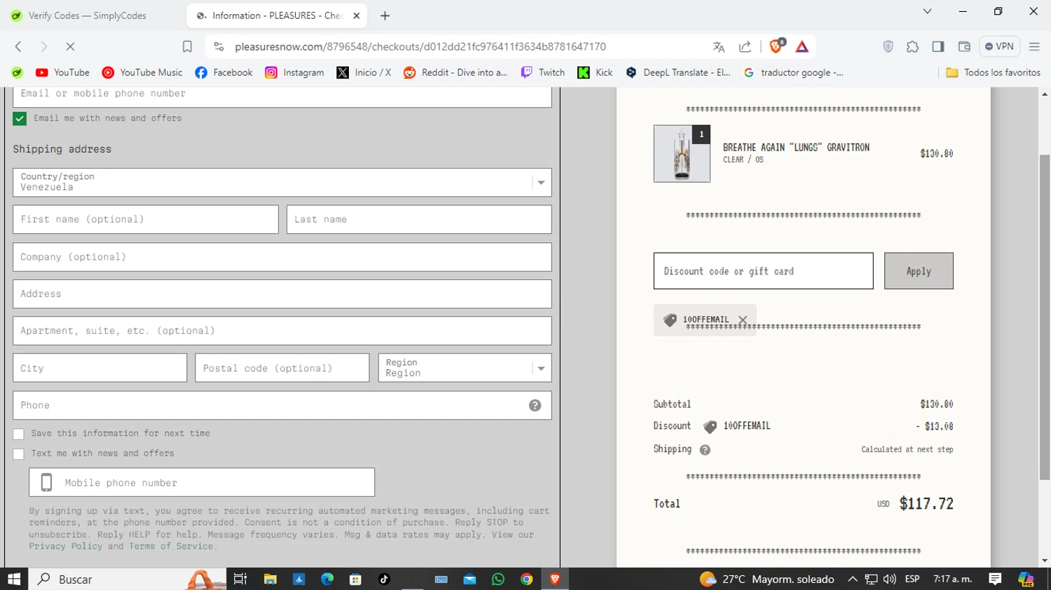Image resolution: width=1051 pixels, height=590 pixels.
Task: Open Task View in the taskbar
Action: click(x=240, y=579)
